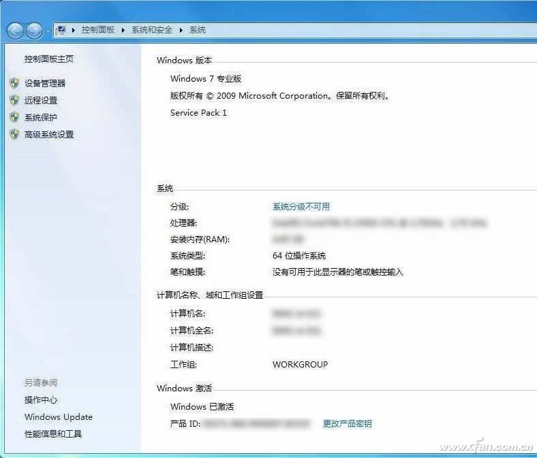Click the 64 位操作系统 value
The height and width of the screenshot is (458, 537).
(299, 255)
